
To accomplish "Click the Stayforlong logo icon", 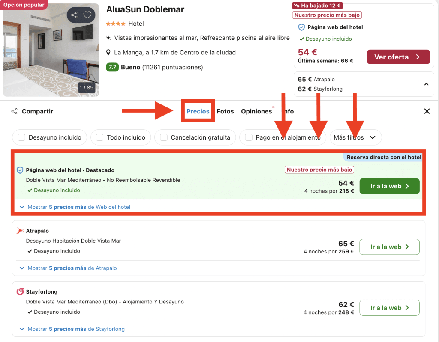I will click(20, 292).
